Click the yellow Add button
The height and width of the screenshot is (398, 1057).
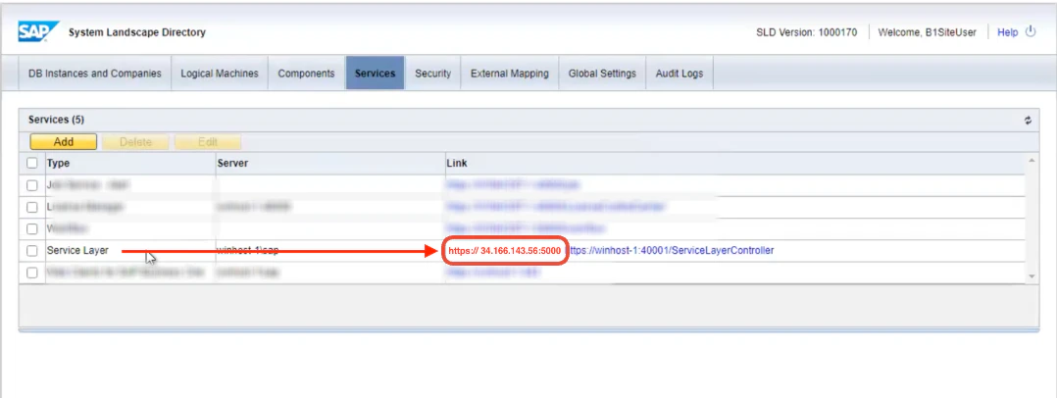pyautogui.click(x=64, y=142)
